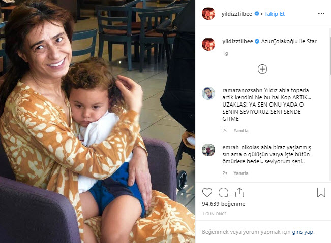Screen dimensions: 331x243
Task: Open yildizztilbee avatar beside the caption
Action: [x=208, y=44]
